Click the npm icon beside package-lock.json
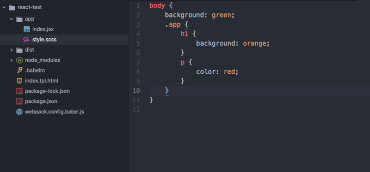The image size is (370, 172). click(x=19, y=91)
